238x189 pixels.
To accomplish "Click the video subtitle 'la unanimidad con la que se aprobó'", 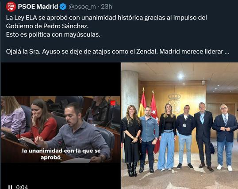I will [x=61, y=154].
